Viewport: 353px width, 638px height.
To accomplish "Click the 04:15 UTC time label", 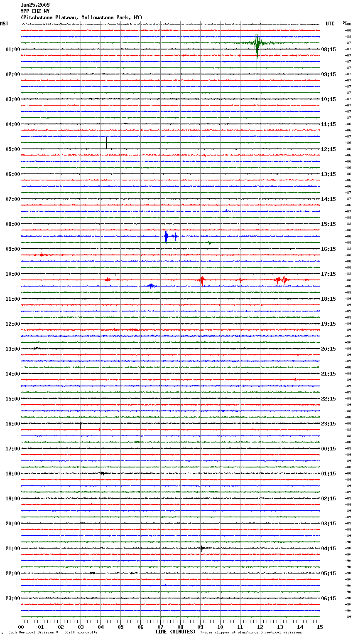I will coord(328,549).
